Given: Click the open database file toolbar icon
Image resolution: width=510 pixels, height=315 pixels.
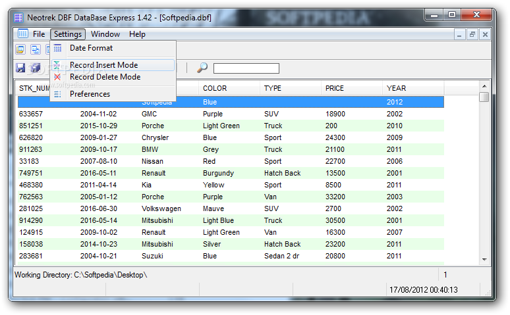Looking at the screenshot, I should [20, 49].
